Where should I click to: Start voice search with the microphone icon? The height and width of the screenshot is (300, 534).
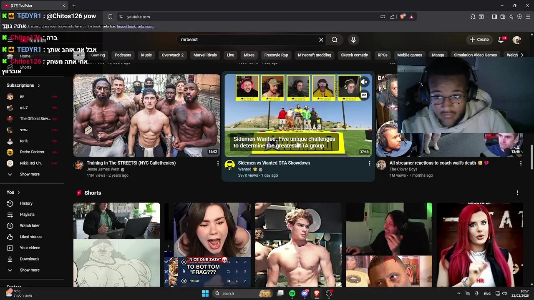point(353,40)
